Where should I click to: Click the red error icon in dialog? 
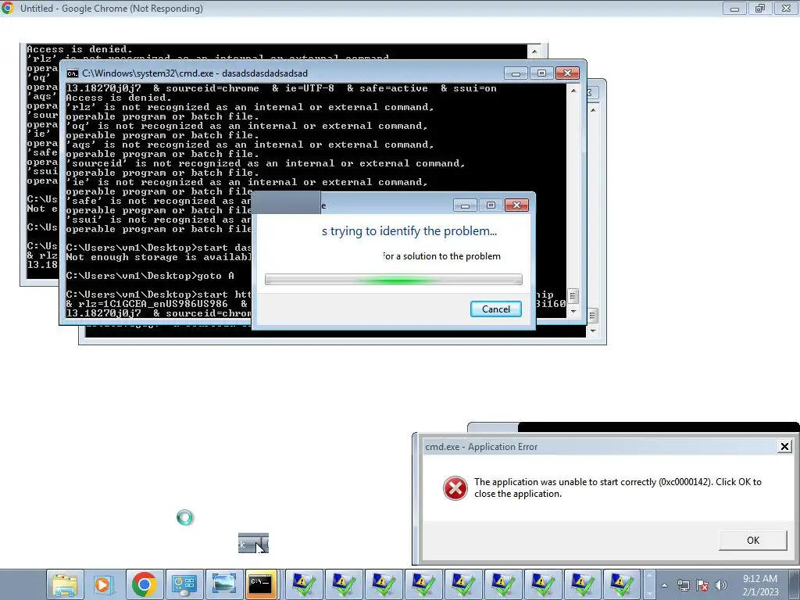[455, 488]
